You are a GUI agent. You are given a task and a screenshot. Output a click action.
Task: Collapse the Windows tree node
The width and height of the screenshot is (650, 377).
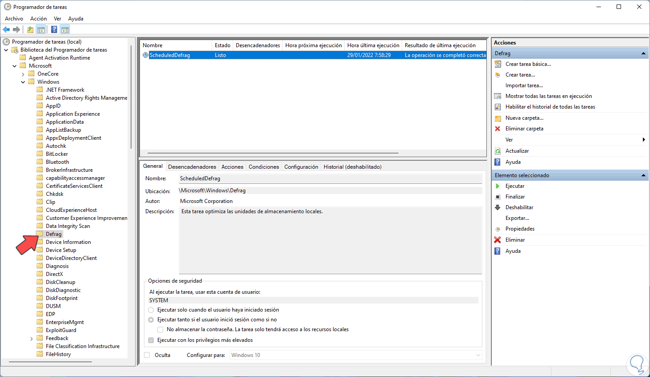coord(23,82)
